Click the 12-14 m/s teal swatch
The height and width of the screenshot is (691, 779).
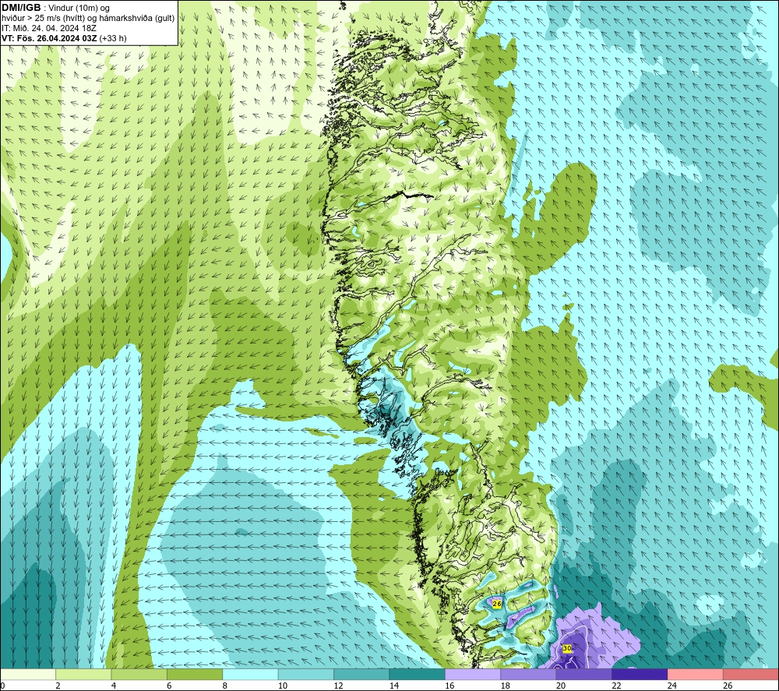[x=361, y=674]
